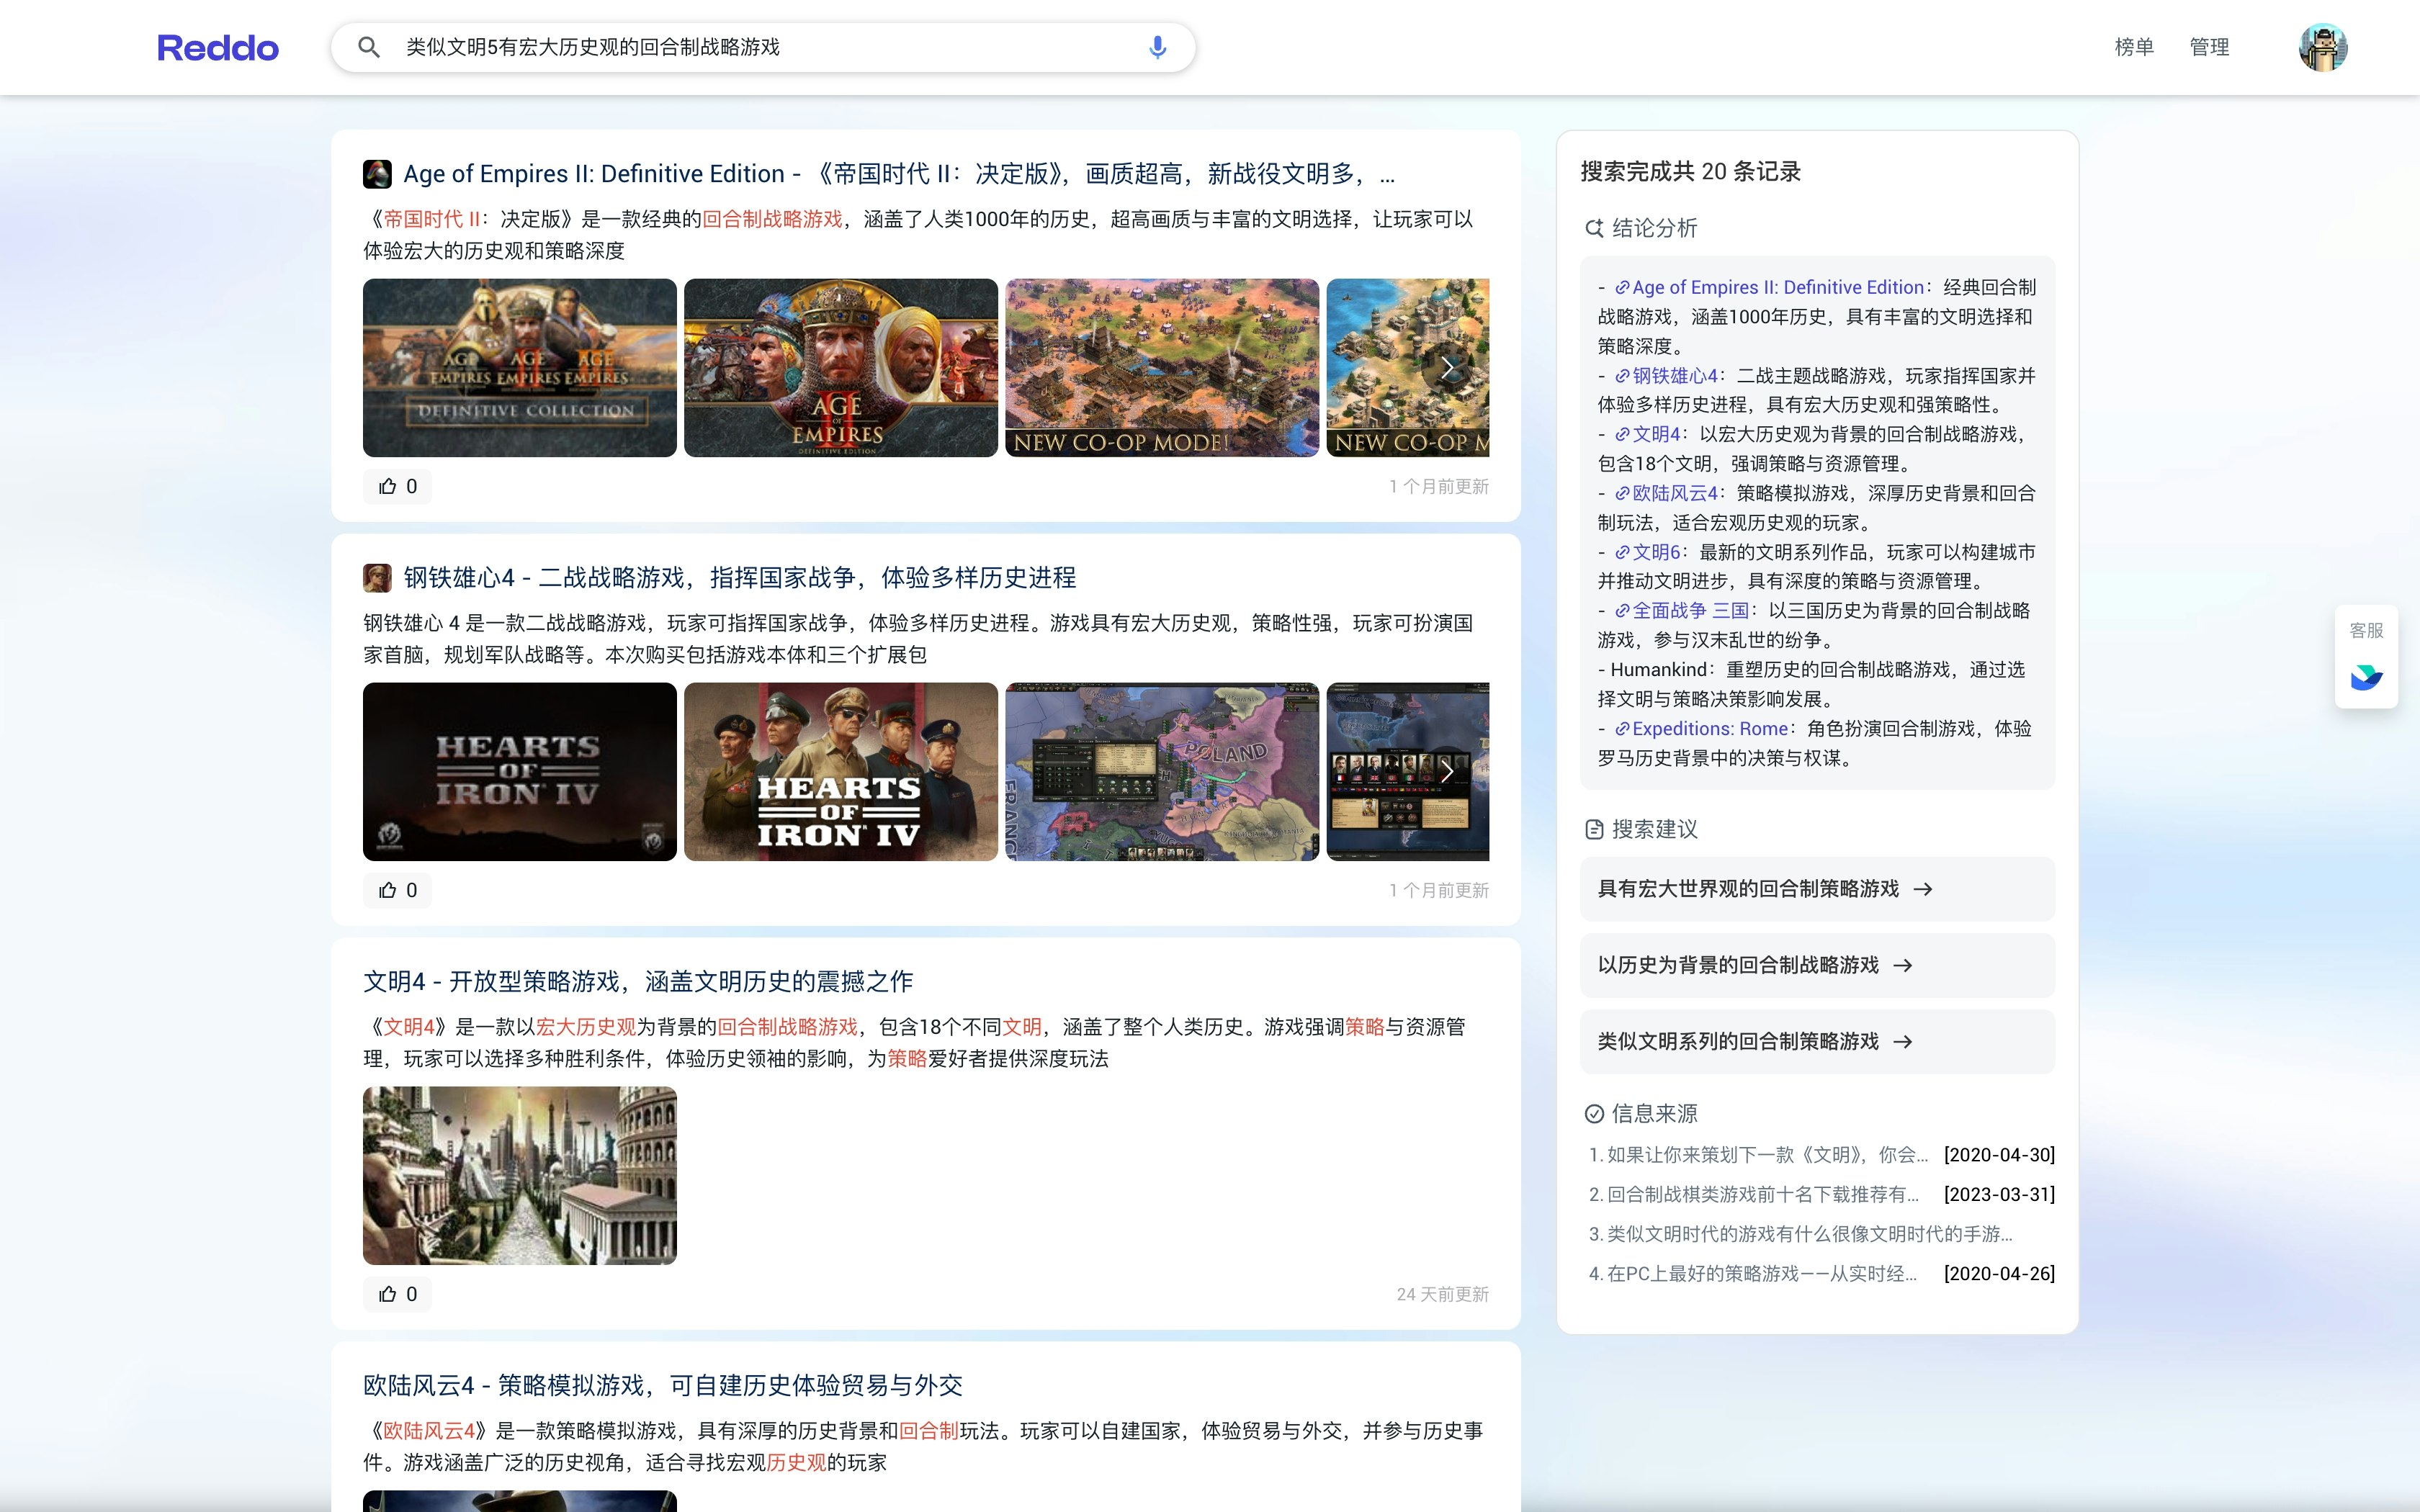Click the 搜索建议 heading icon
The image size is (2420, 1512).
tap(1594, 829)
